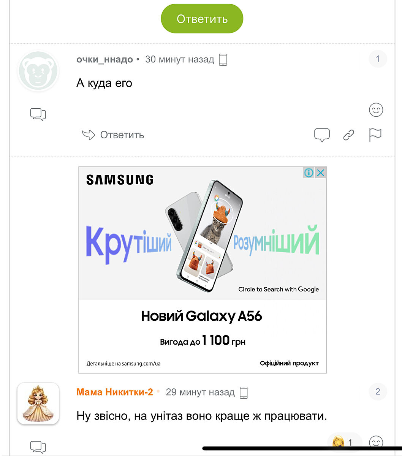
Task: Toggle the facepalm emoji reaction with count 1
Action: tap(344, 443)
